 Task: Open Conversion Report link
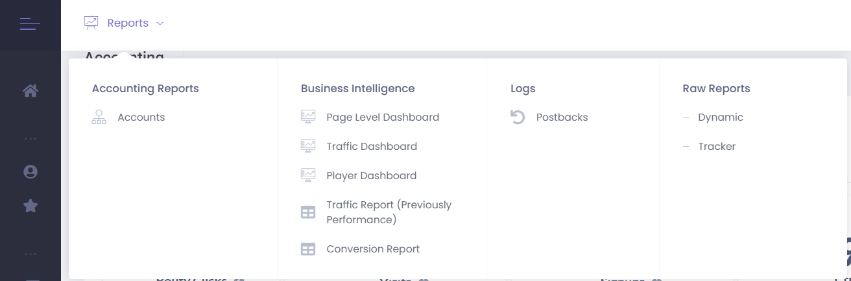point(373,249)
